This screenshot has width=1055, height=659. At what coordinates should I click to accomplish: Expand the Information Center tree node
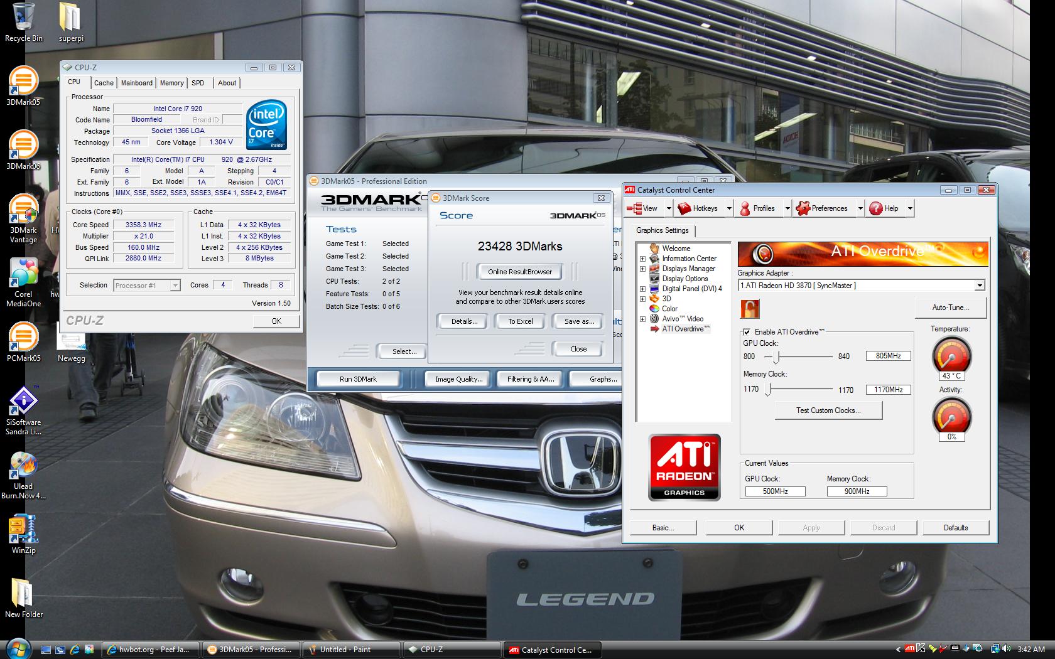[642, 259]
